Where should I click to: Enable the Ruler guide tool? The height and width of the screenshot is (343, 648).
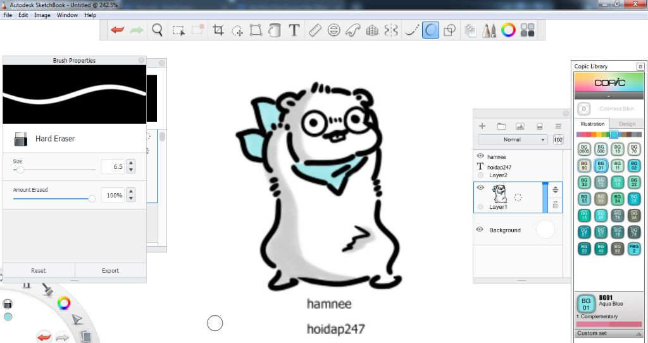tap(315, 30)
